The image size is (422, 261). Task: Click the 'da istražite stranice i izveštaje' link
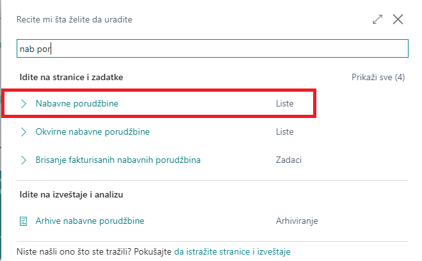[x=232, y=252]
